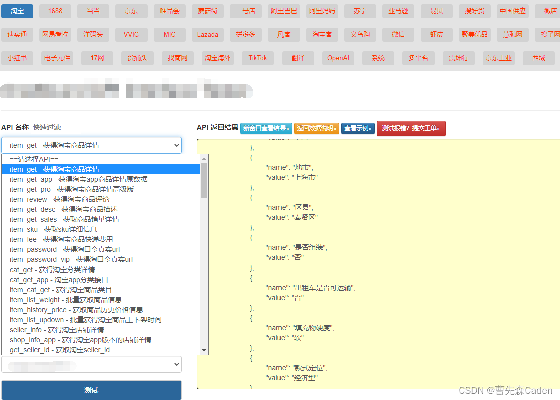560x400 pixels.
Task: Open the 拼多多 platform tab
Action: click(x=246, y=34)
